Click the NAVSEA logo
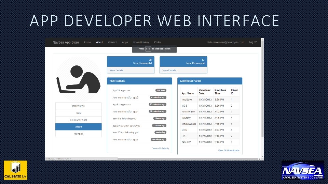 click(302, 170)
